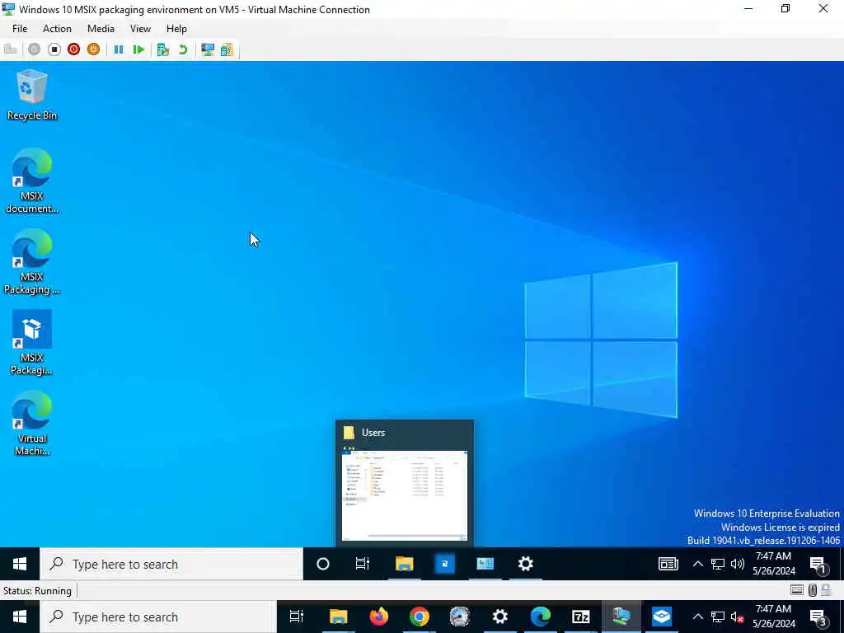Screen dimensions: 844x633
Task: Click the guest taskbar clock 7:47 AM
Action: tap(773, 556)
